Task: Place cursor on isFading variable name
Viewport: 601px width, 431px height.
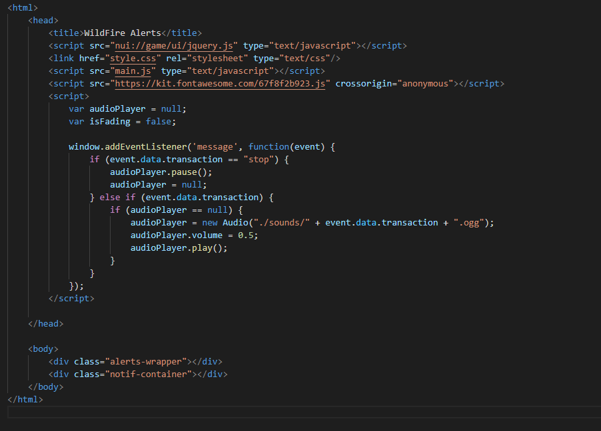Action: click(112, 122)
